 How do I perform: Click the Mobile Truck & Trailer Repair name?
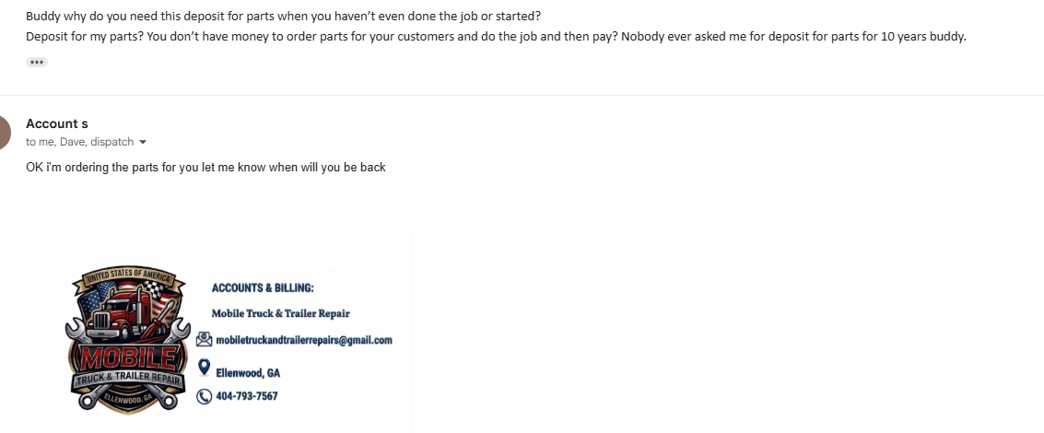pyautogui.click(x=280, y=313)
